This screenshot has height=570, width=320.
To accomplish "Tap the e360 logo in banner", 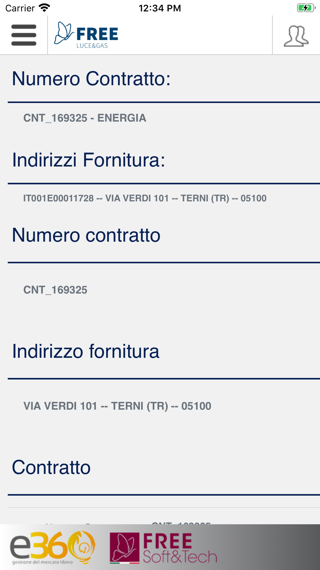I will click(x=53, y=547).
